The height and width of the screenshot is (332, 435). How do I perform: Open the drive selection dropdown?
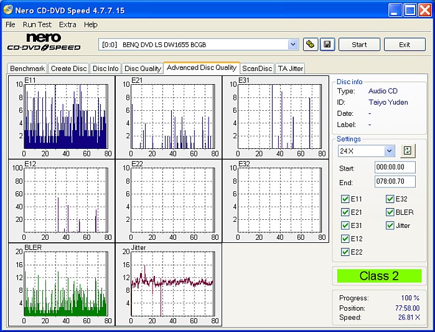click(293, 44)
